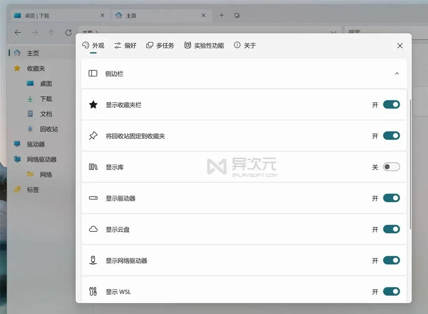Add a new tab with plus button
The width and height of the screenshot is (428, 314).
tap(222, 15)
